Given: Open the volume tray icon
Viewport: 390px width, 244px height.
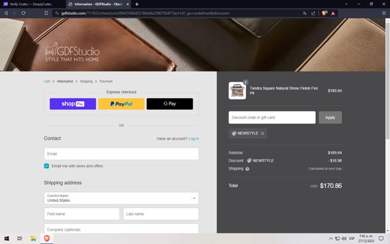Looking at the screenshot, I should click(x=344, y=239).
